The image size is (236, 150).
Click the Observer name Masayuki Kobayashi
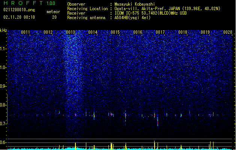pyautogui.click(x=135, y=4)
